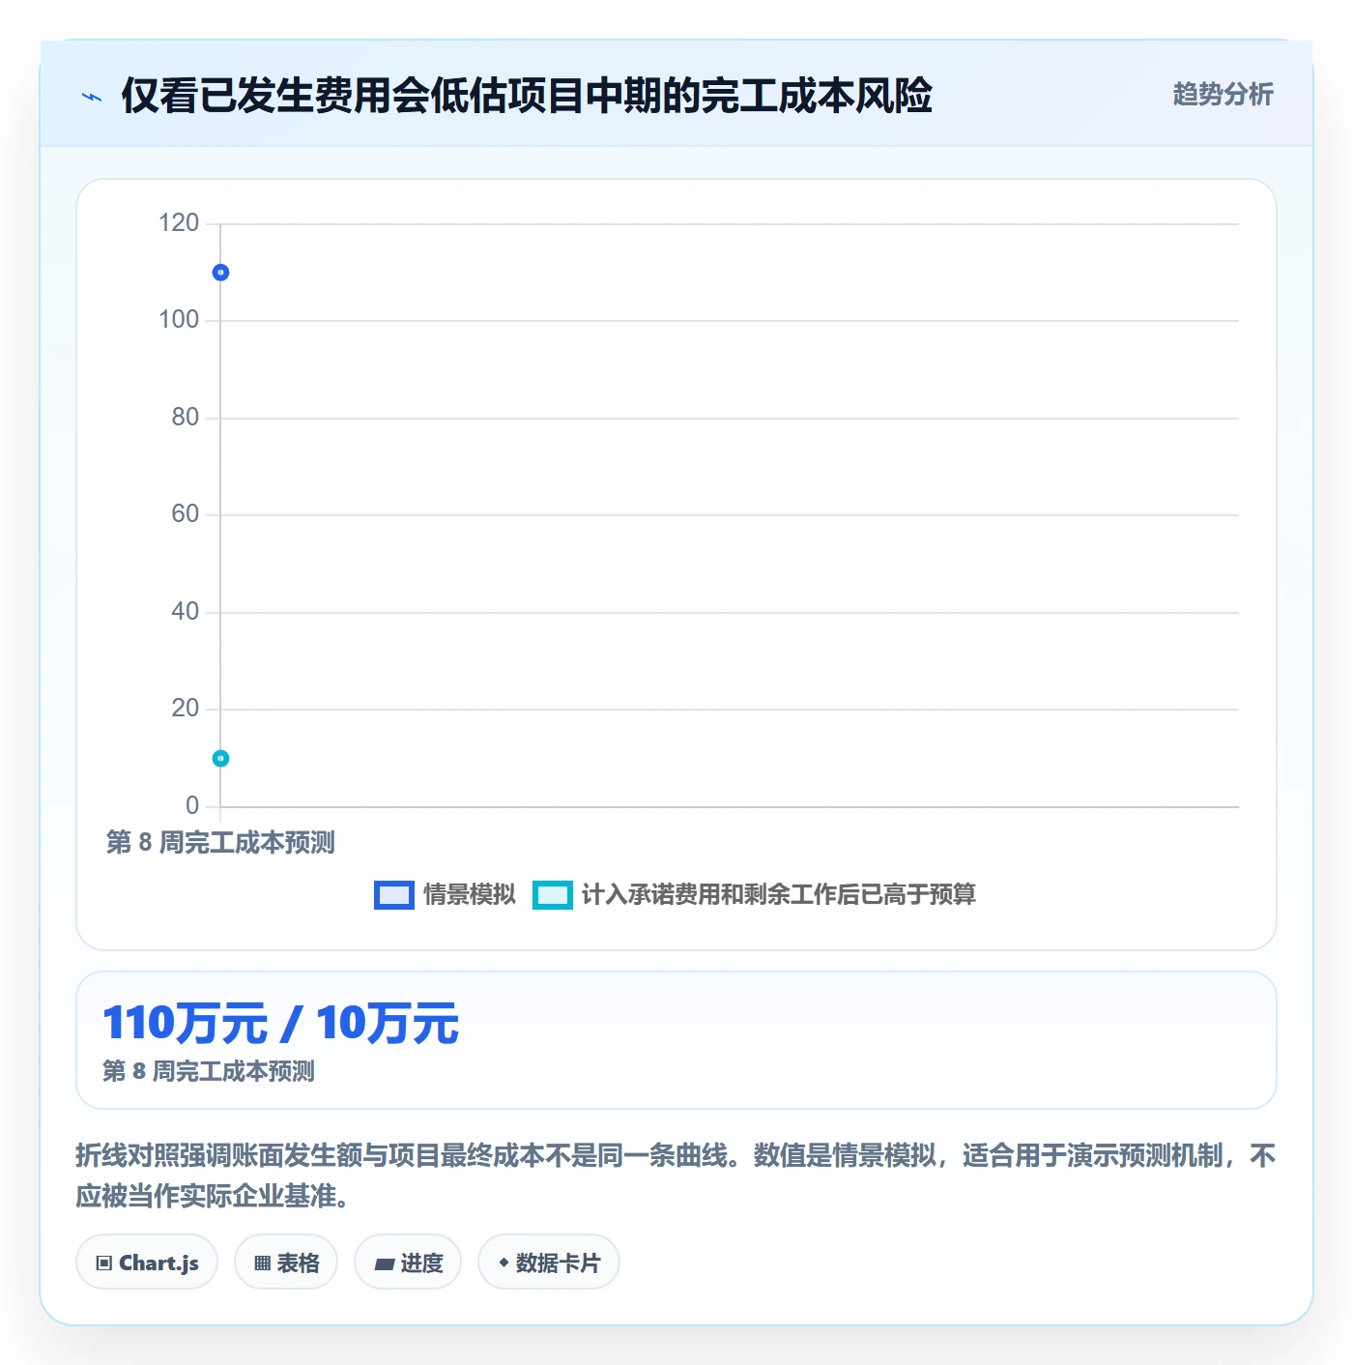Image resolution: width=1353 pixels, height=1365 pixels.
Task: Click the x-axis label 第 8 周完工成本预测
Action: click(x=220, y=843)
